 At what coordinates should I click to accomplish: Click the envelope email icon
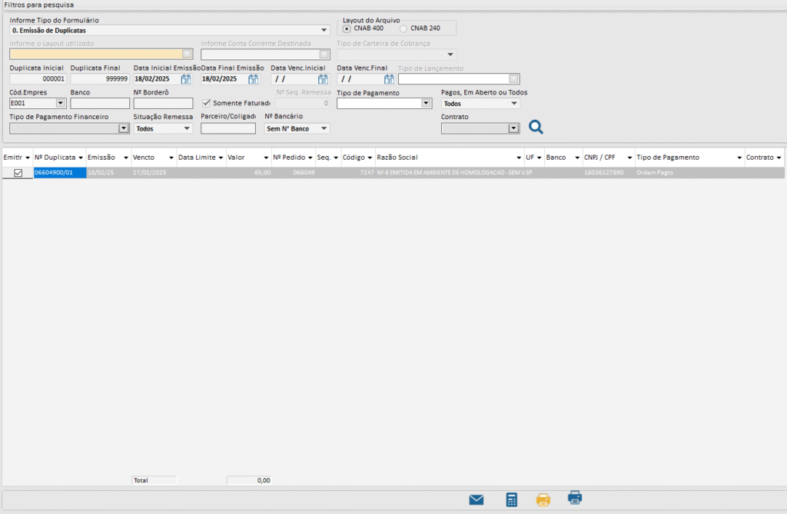477,499
